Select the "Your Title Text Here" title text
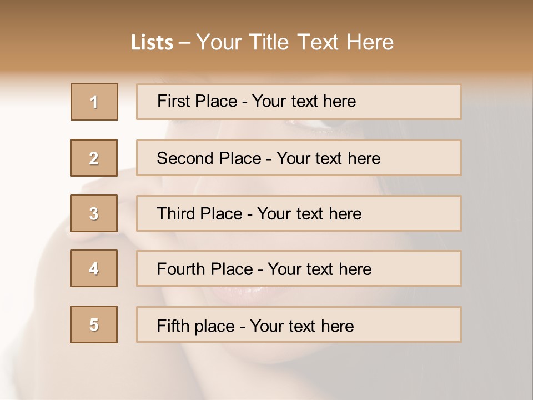533x400 pixels. (295, 42)
